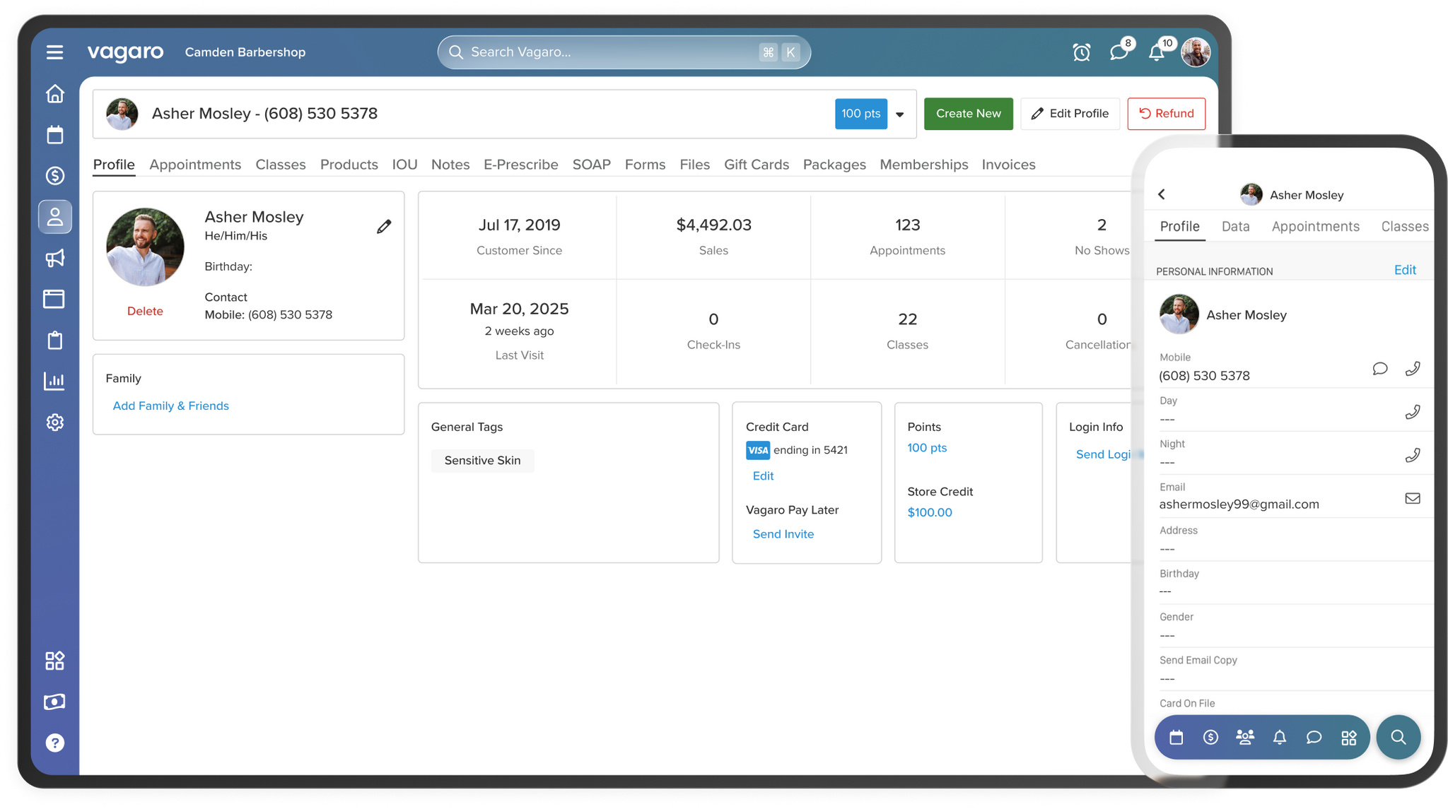Open apps grid in mobile bottom bar
Image resolution: width=1448 pixels, height=809 pixels.
[x=1349, y=738]
